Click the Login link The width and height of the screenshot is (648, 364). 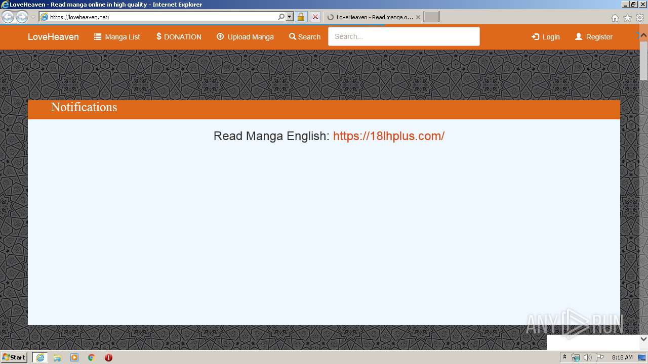click(x=545, y=37)
